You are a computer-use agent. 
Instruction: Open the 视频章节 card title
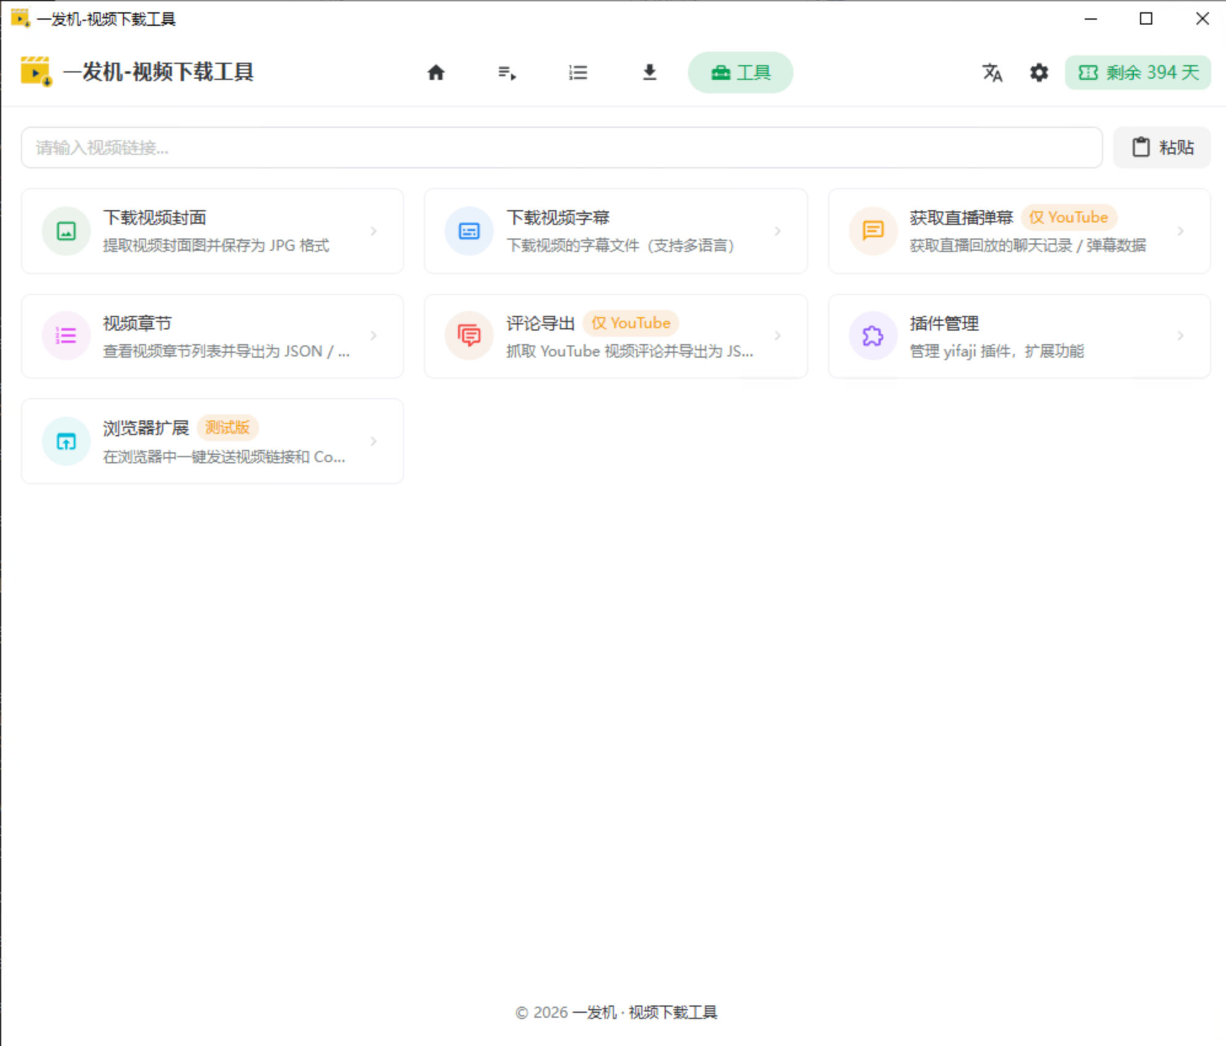click(x=137, y=323)
